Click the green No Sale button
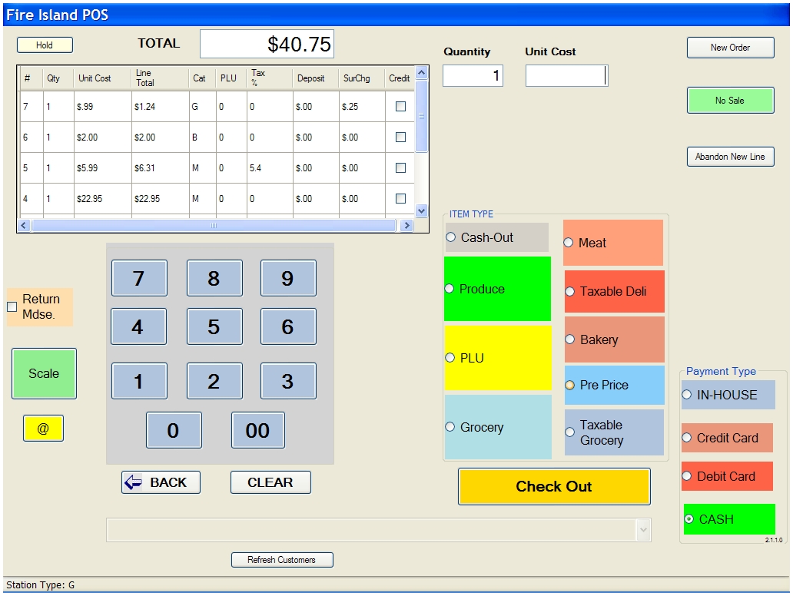 click(730, 101)
